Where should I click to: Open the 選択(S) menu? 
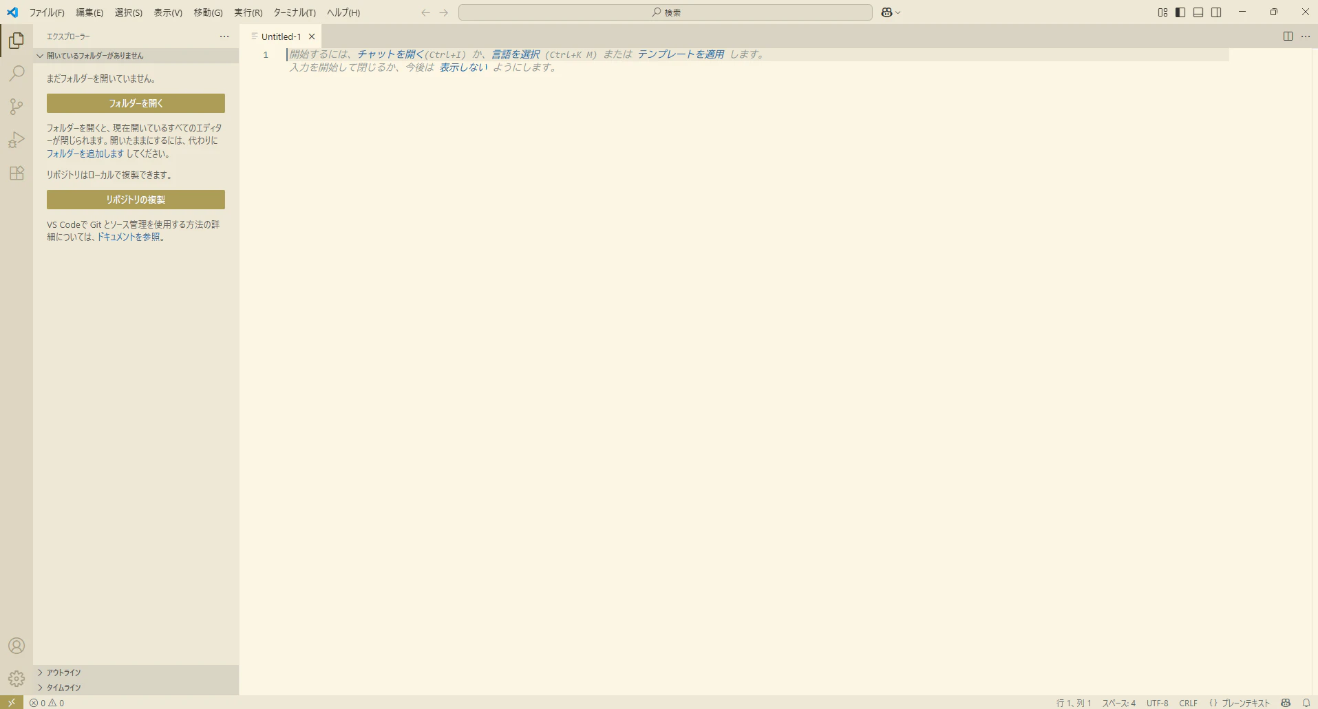129,12
